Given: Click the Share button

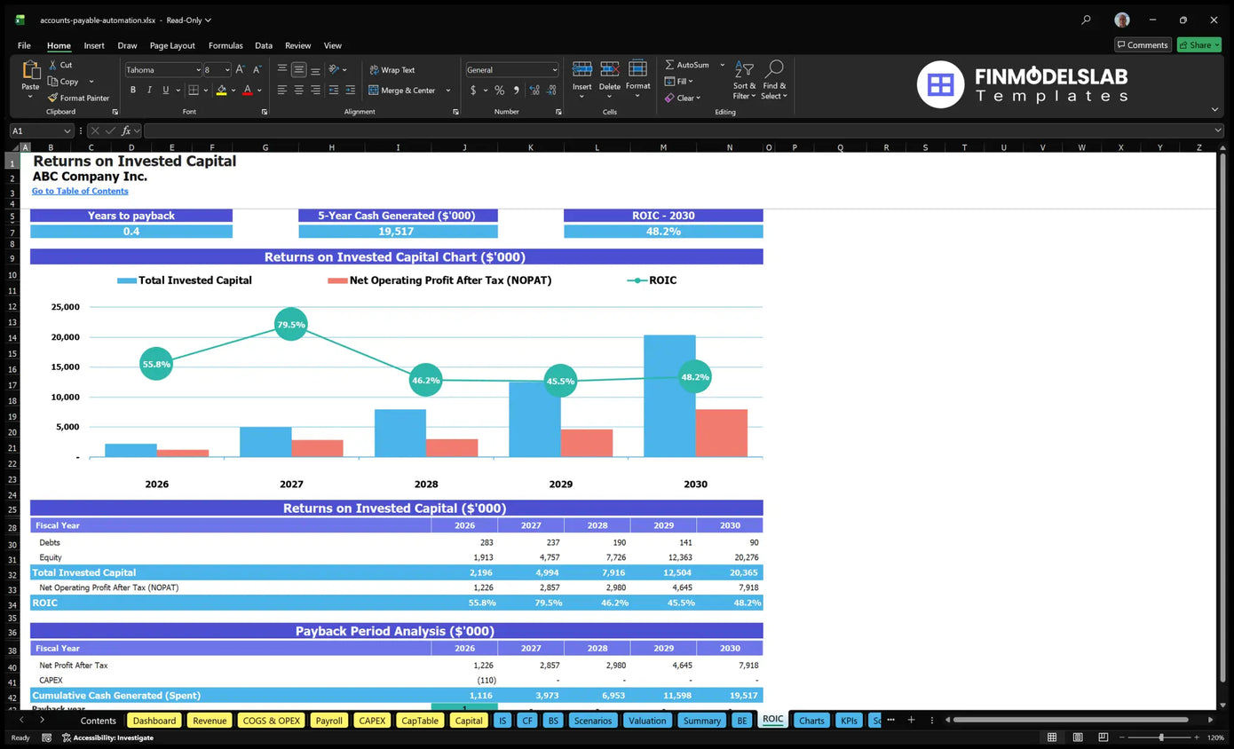Looking at the screenshot, I should (1198, 45).
